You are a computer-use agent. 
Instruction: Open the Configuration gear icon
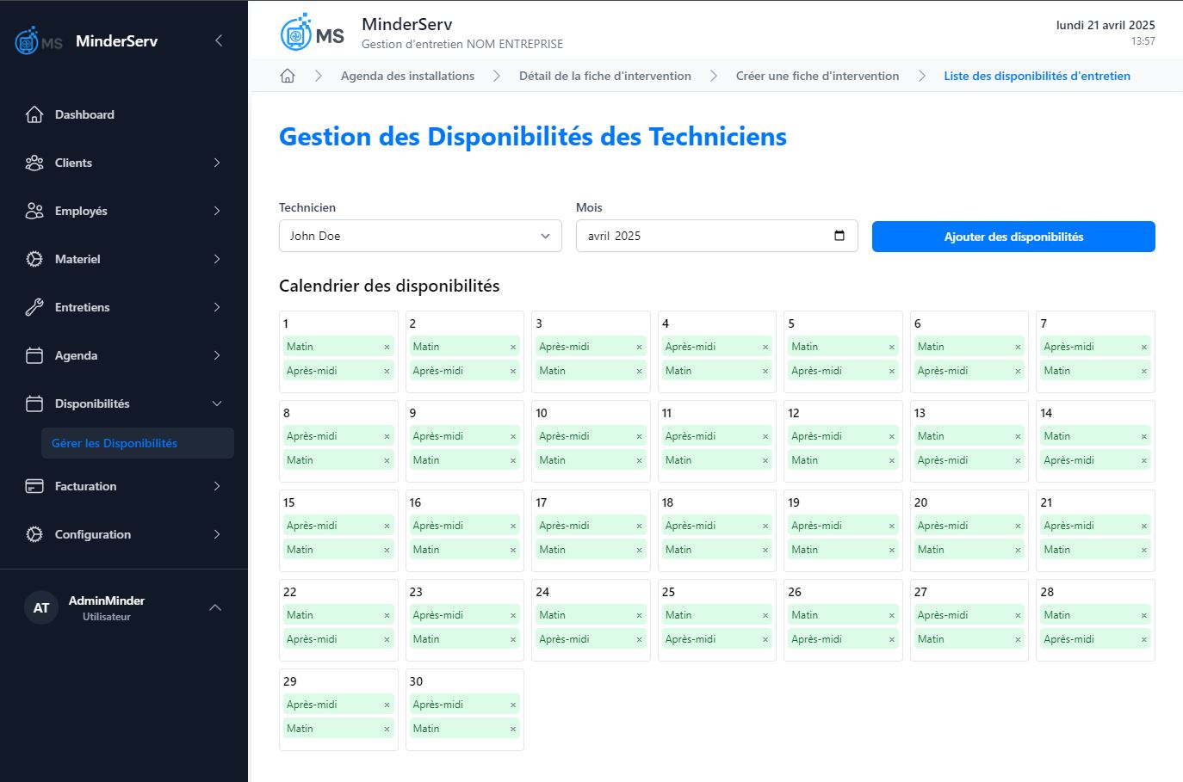click(x=34, y=534)
